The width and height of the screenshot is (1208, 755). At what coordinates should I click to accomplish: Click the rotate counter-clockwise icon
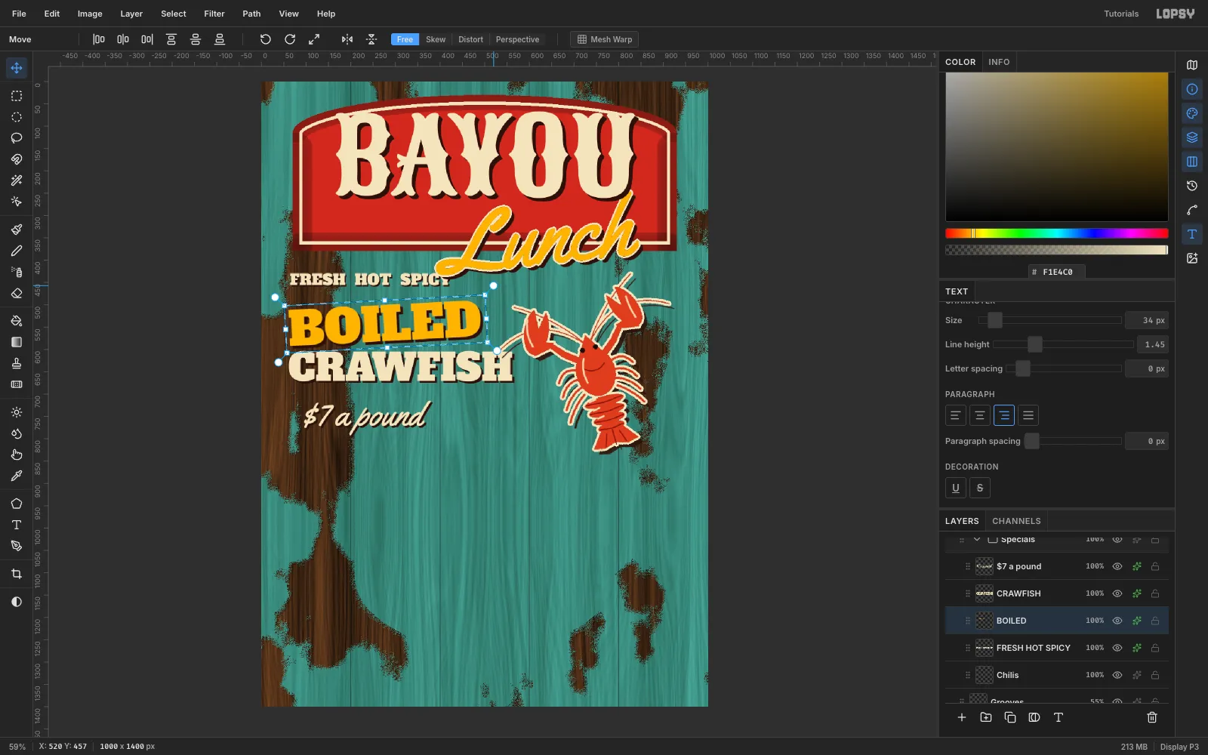click(x=266, y=39)
